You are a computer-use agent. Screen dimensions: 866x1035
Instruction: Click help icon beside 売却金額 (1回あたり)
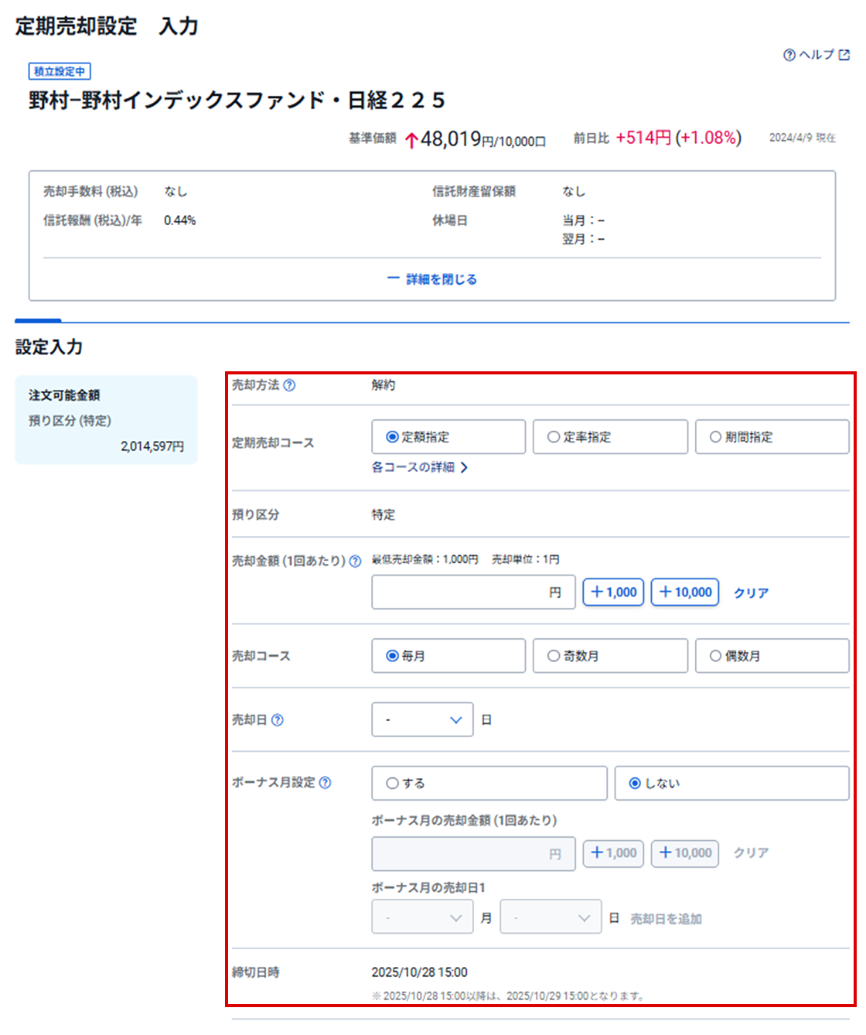tap(355, 562)
